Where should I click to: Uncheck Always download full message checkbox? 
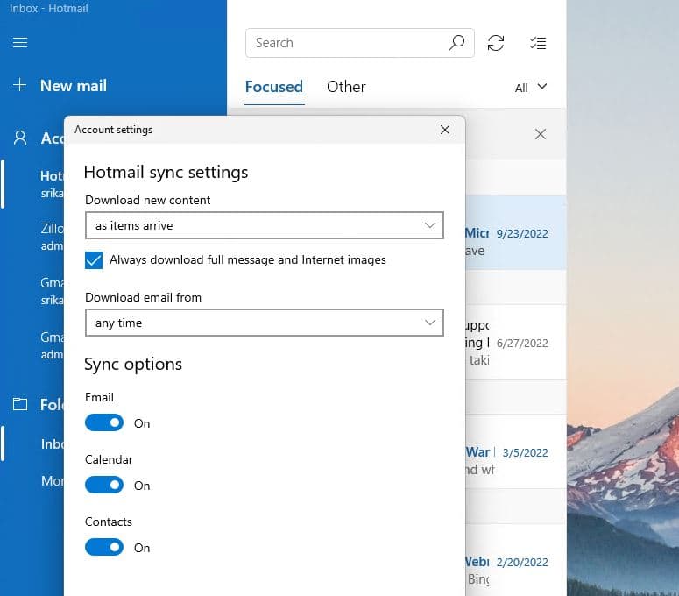pos(95,260)
